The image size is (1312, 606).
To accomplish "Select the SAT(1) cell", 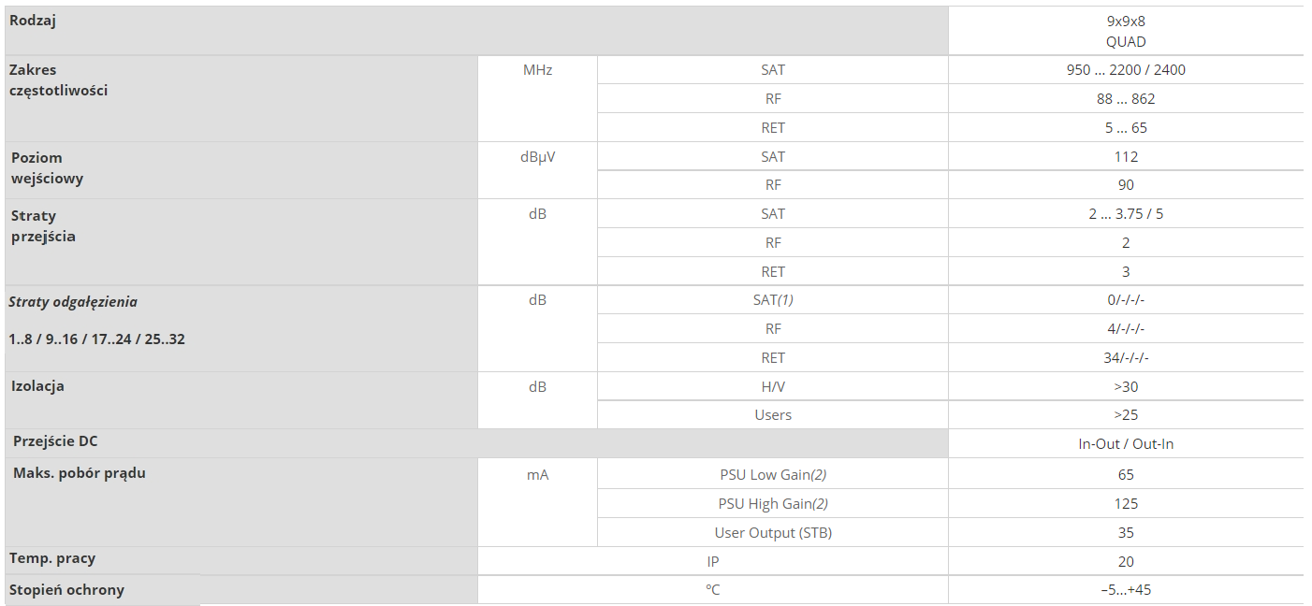I will click(x=772, y=299).
